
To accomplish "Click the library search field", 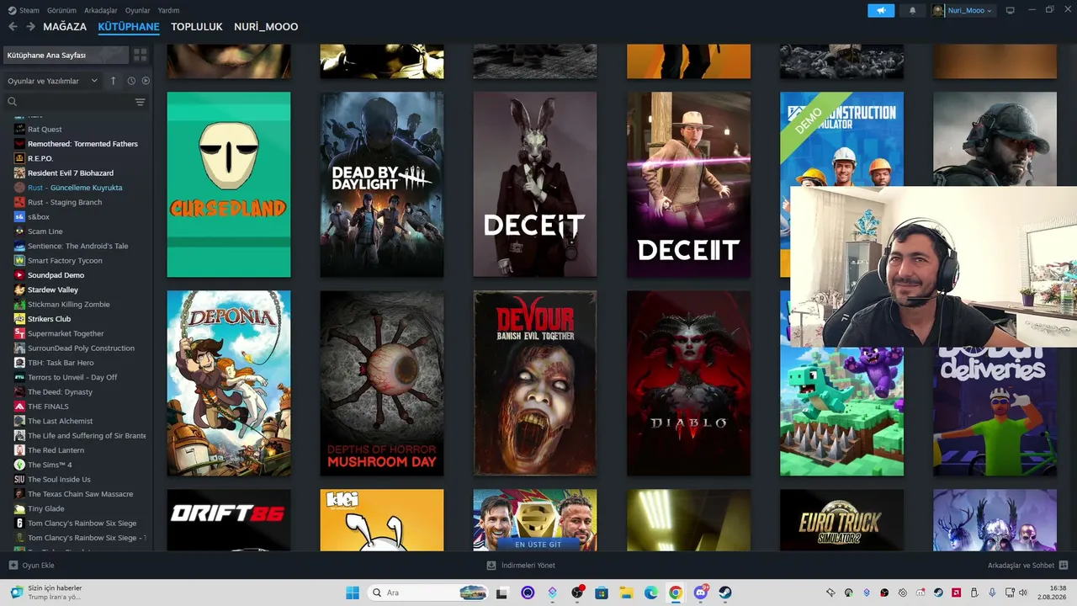I will tap(67, 102).
